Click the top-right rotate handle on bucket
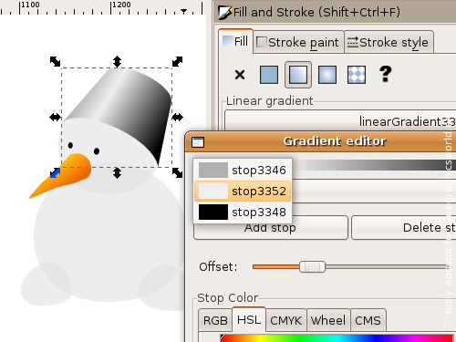This screenshot has width=456, height=342. pos(177,61)
